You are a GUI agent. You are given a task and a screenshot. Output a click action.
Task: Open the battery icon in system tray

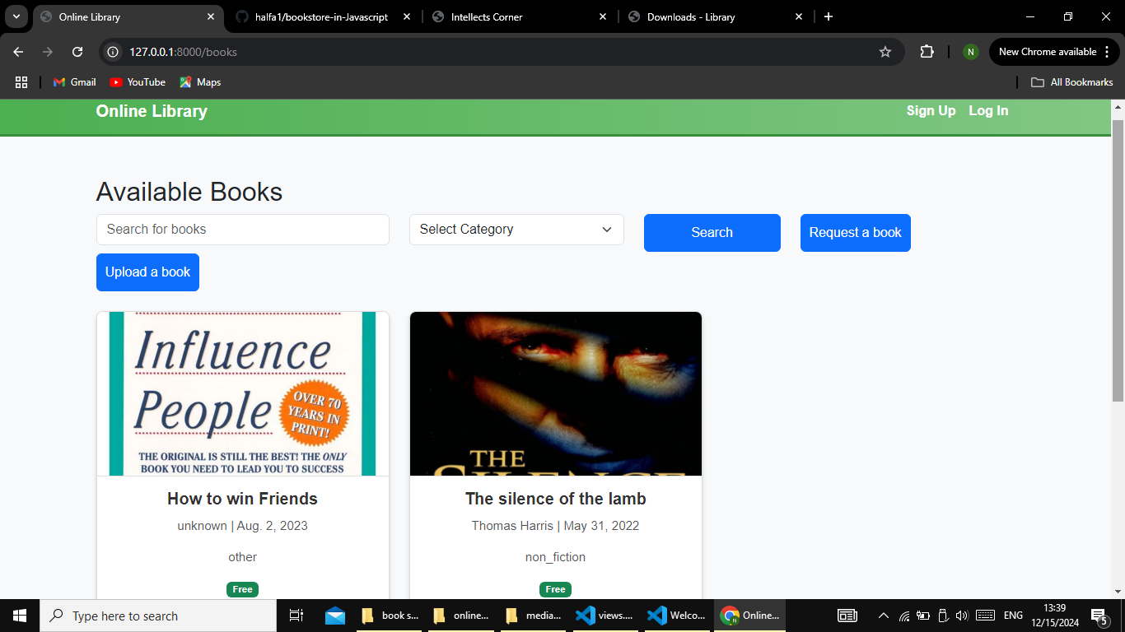coord(923,616)
